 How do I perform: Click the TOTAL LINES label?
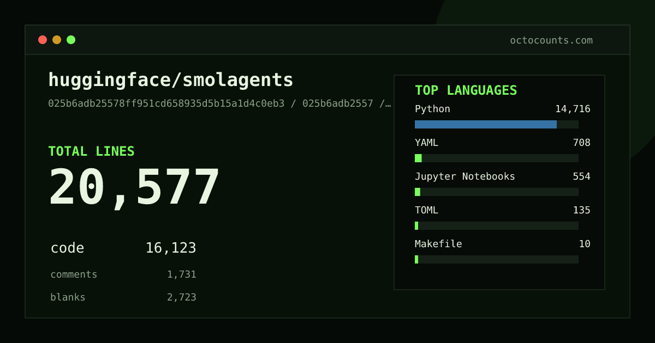click(91, 151)
